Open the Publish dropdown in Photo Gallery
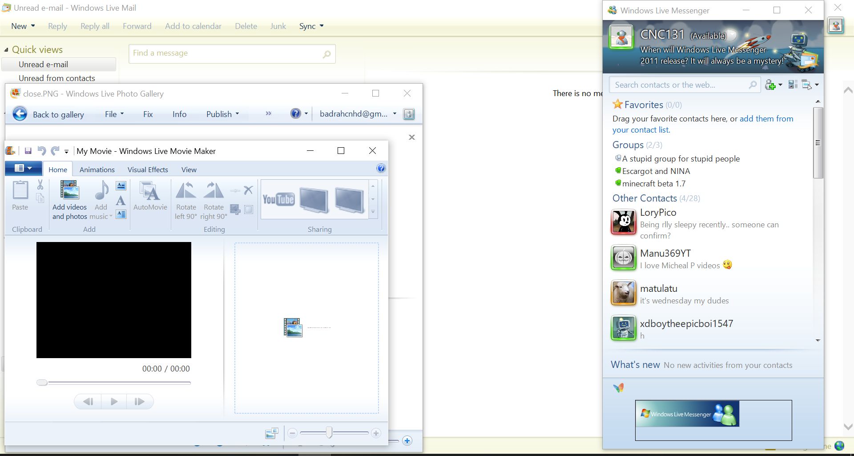This screenshot has height=456, width=854. click(x=237, y=114)
